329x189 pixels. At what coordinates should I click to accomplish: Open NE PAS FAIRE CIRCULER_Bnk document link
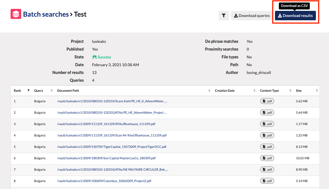pos(113,170)
